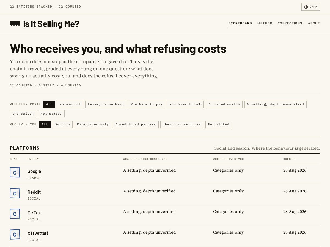Apply the A setting, depth unverified filter chip
This screenshot has height=247, width=330.
tap(276, 104)
